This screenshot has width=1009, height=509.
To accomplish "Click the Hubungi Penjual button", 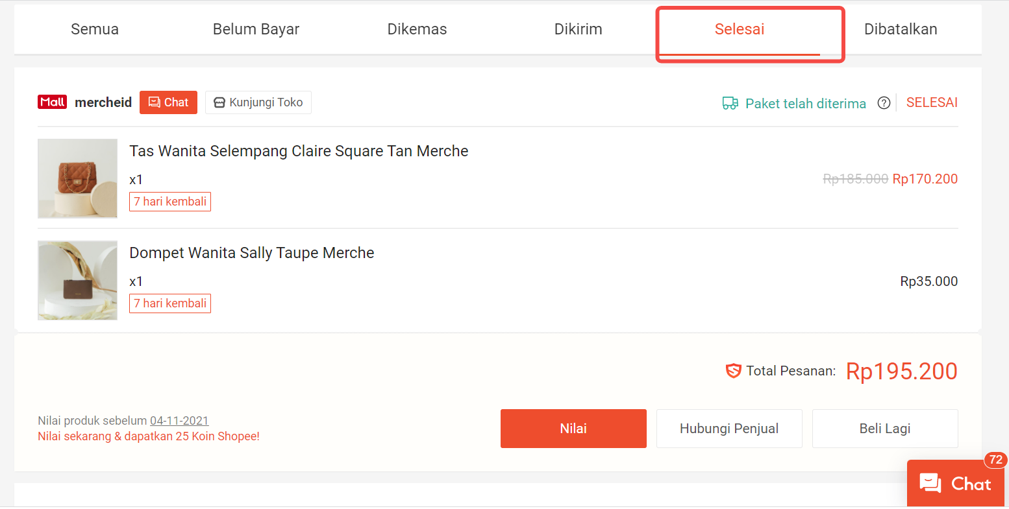I will coord(729,429).
